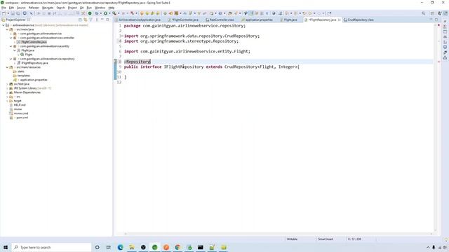Click the green Boot Dashboard relaunch icon
This screenshot has width=449, height=252.
coord(90,13)
